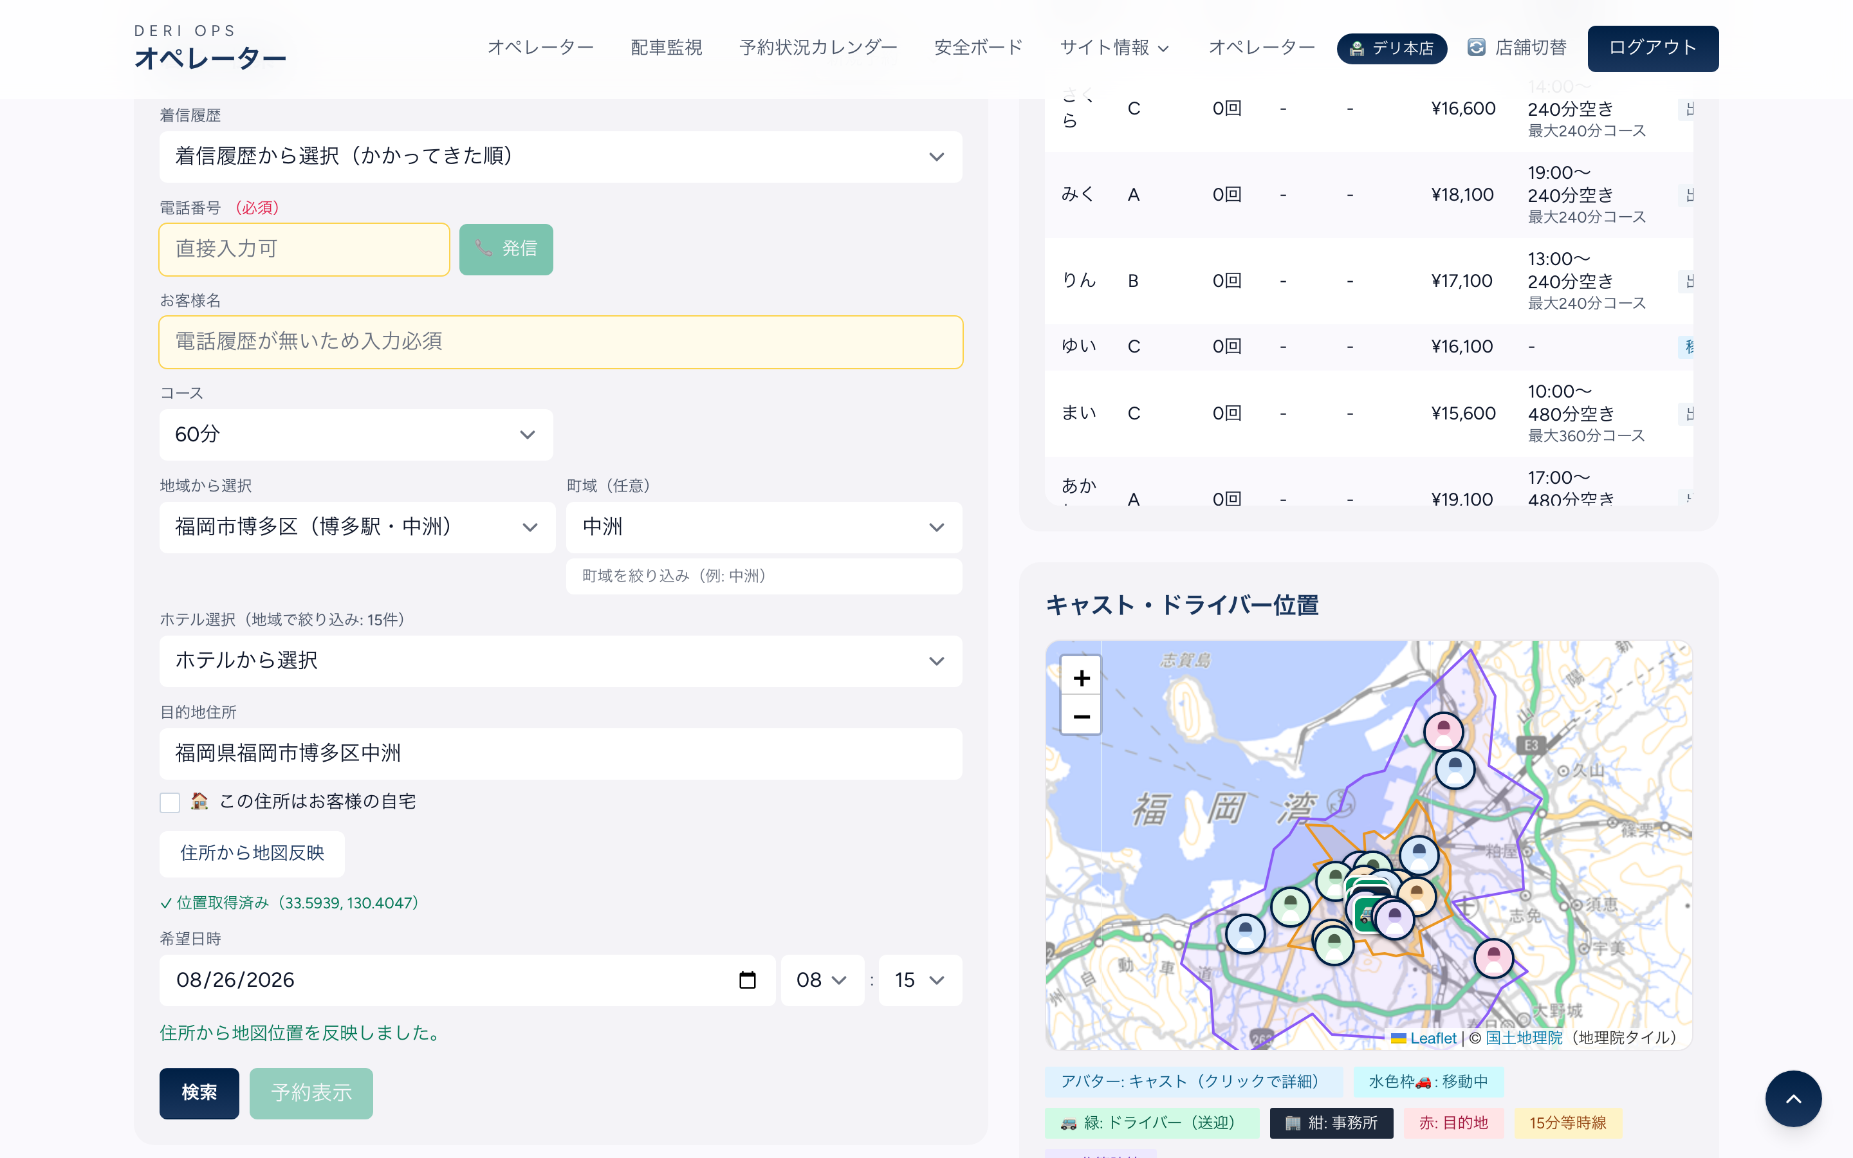Focus the お客様名 input field
The width and height of the screenshot is (1853, 1158).
click(x=560, y=342)
